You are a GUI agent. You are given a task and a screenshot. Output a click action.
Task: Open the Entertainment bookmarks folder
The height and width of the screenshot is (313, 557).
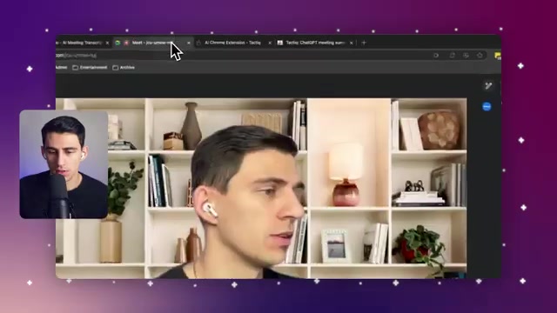90,68
